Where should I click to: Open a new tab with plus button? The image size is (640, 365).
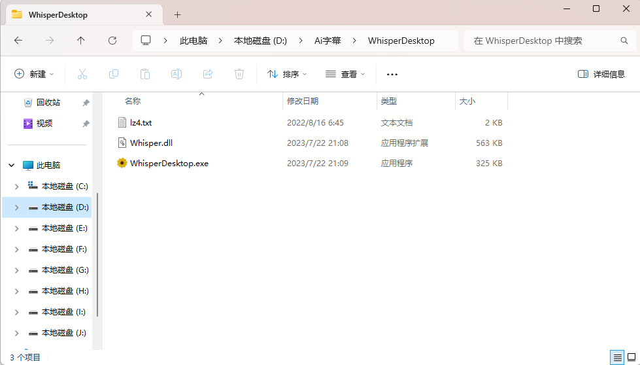pyautogui.click(x=177, y=14)
